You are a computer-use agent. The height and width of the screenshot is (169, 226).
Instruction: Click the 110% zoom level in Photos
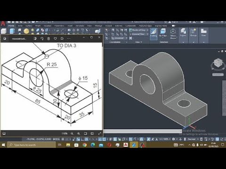(65, 133)
